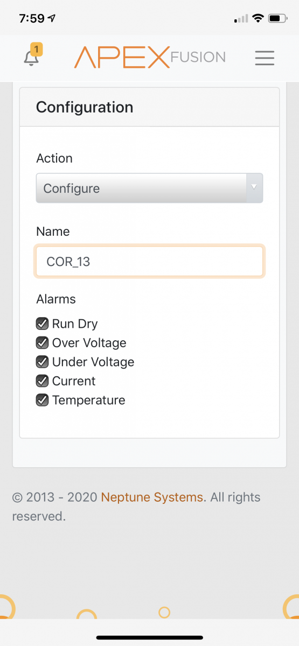This screenshot has height=646, width=299.
Task: Tap the yellow notification count badge
Action: tap(36, 50)
